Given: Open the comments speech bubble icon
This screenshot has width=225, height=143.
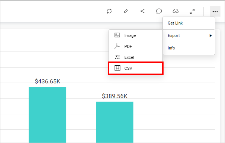Looking at the screenshot, I should [x=159, y=11].
